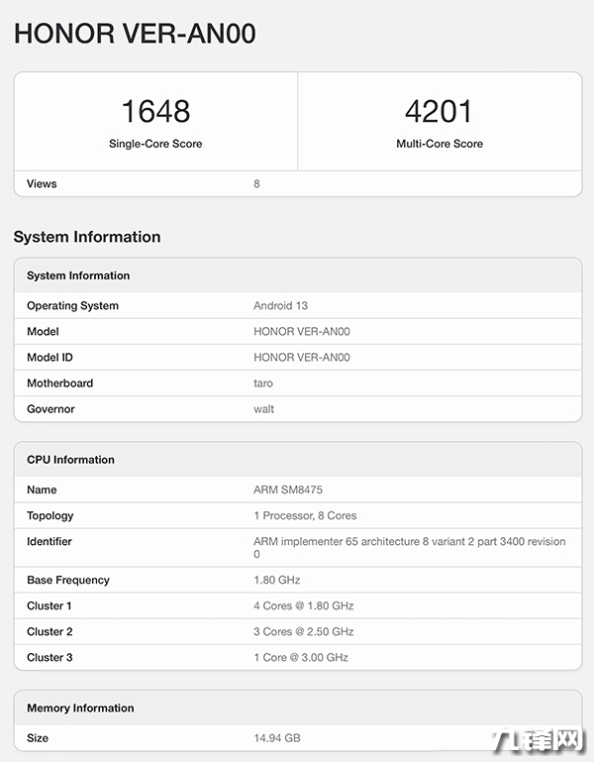Click the System Information table header
Image resolution: width=594 pixels, height=762 pixels.
coord(78,275)
